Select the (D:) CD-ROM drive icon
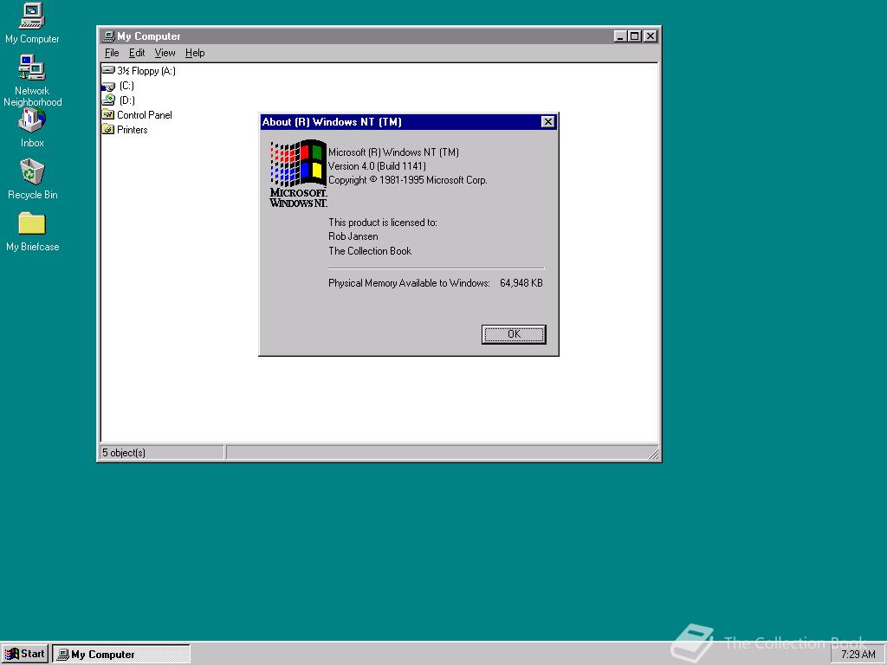Image resolution: width=887 pixels, height=665 pixels. 108,100
